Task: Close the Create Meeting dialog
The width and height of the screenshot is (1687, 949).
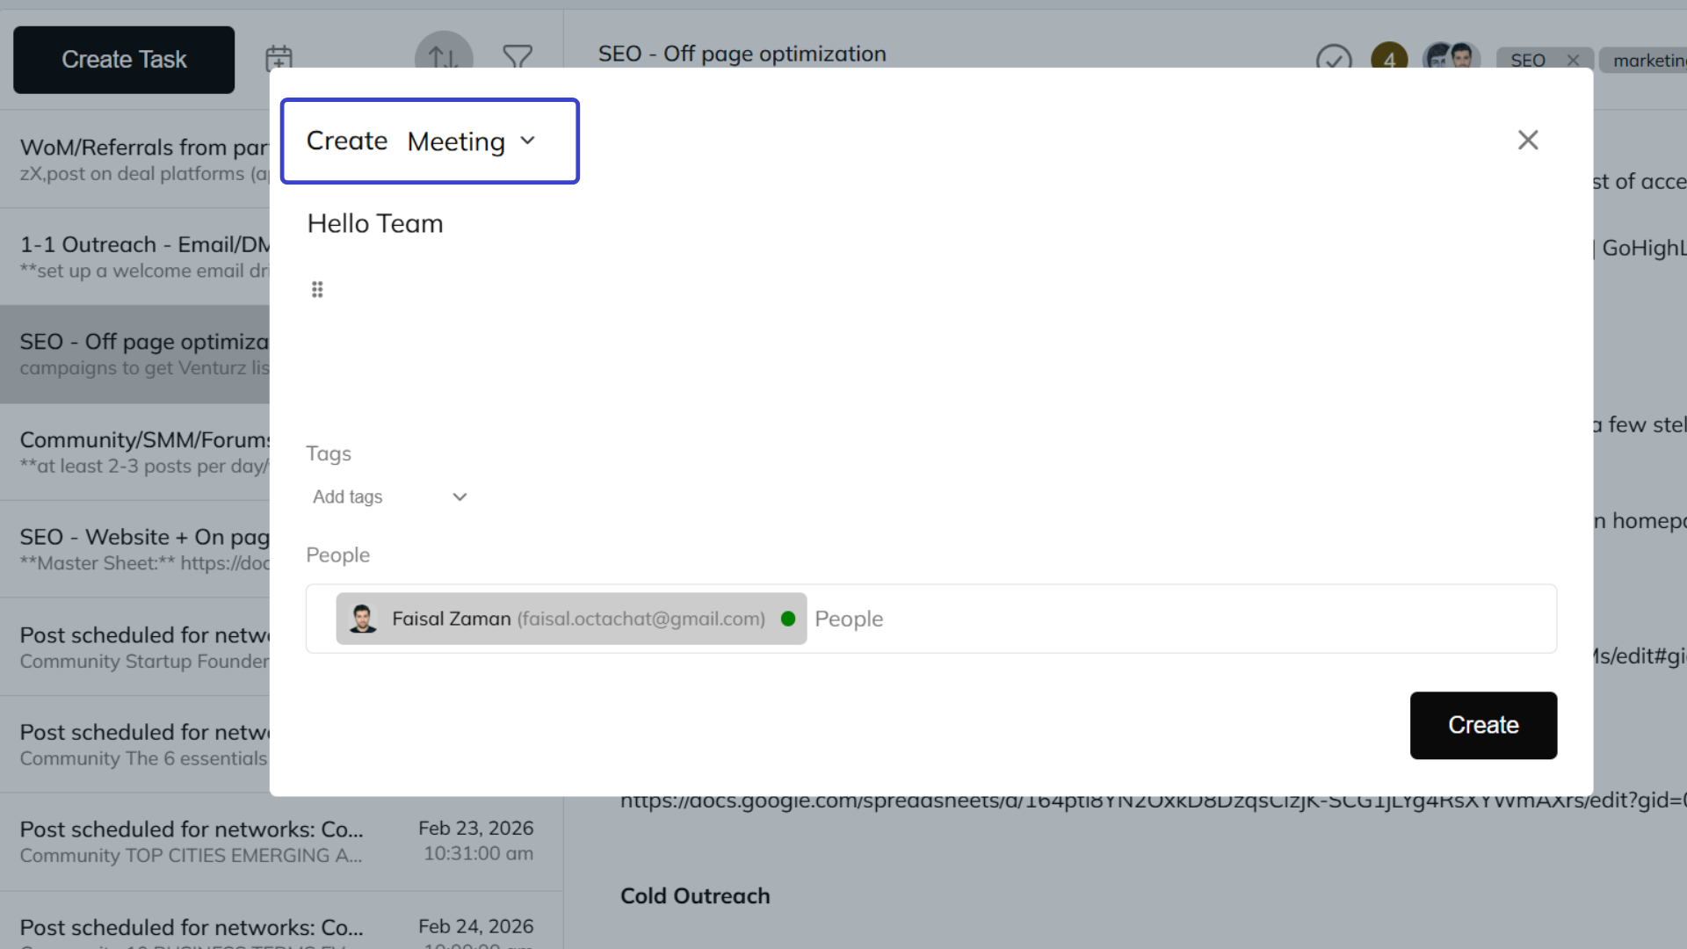Action: [x=1528, y=140]
